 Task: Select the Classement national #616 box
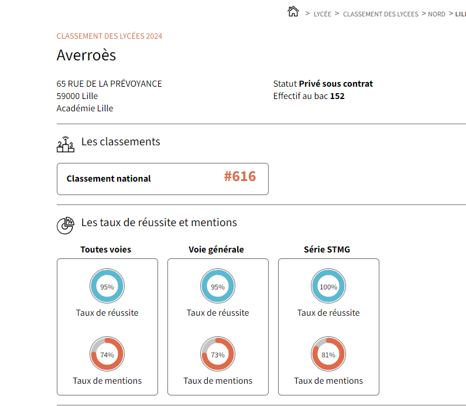(x=163, y=179)
